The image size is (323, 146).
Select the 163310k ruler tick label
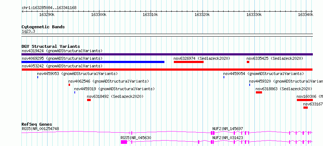(150, 15)
